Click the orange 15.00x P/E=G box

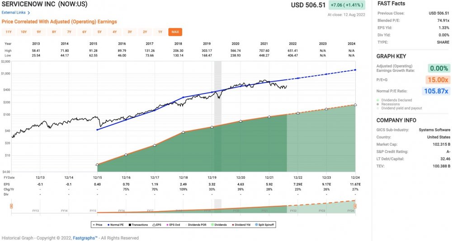(438, 80)
